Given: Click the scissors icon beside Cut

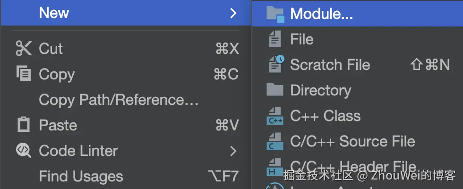Looking at the screenshot, I should tap(23, 49).
